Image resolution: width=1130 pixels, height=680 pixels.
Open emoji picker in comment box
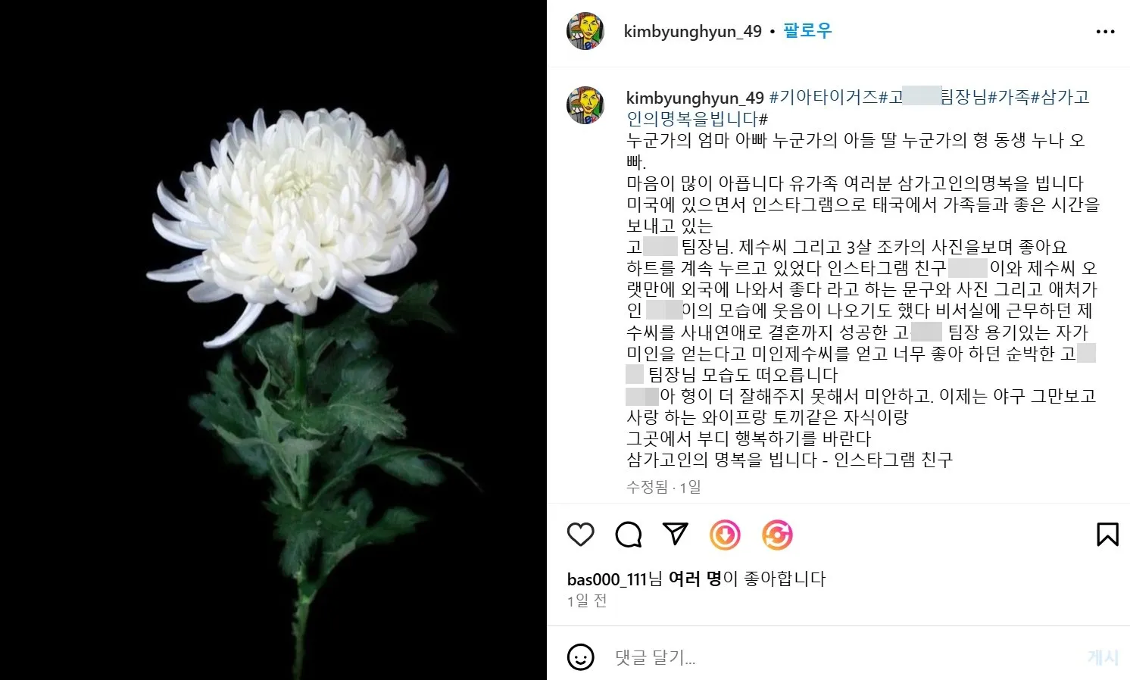[581, 657]
